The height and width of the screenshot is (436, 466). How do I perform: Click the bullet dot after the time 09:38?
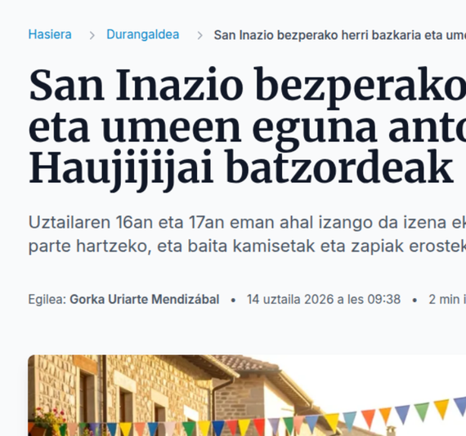[414, 300]
